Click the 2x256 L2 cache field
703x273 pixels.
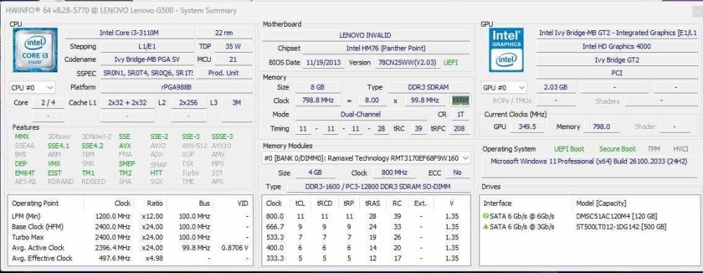point(188,102)
